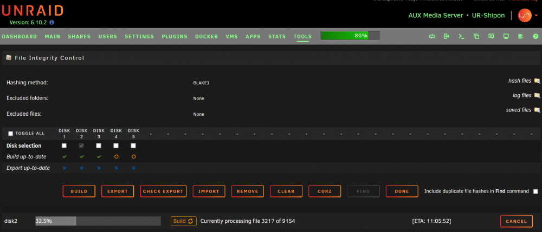Click the hash files link text
The height and width of the screenshot is (232, 542).
[520, 81]
